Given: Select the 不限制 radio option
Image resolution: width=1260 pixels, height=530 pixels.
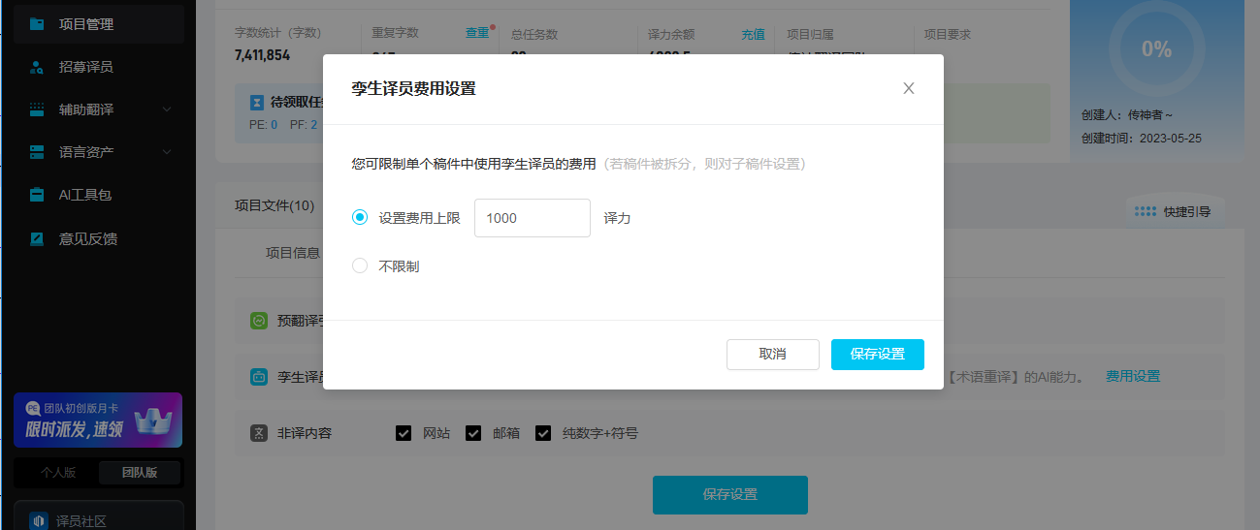Looking at the screenshot, I should pyautogui.click(x=360, y=265).
